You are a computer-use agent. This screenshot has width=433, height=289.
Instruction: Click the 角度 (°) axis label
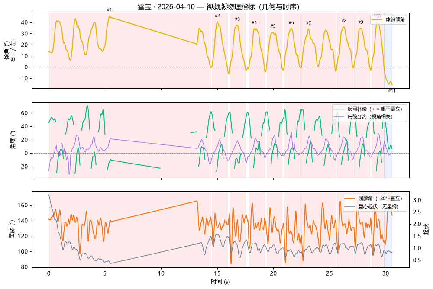(13, 140)
